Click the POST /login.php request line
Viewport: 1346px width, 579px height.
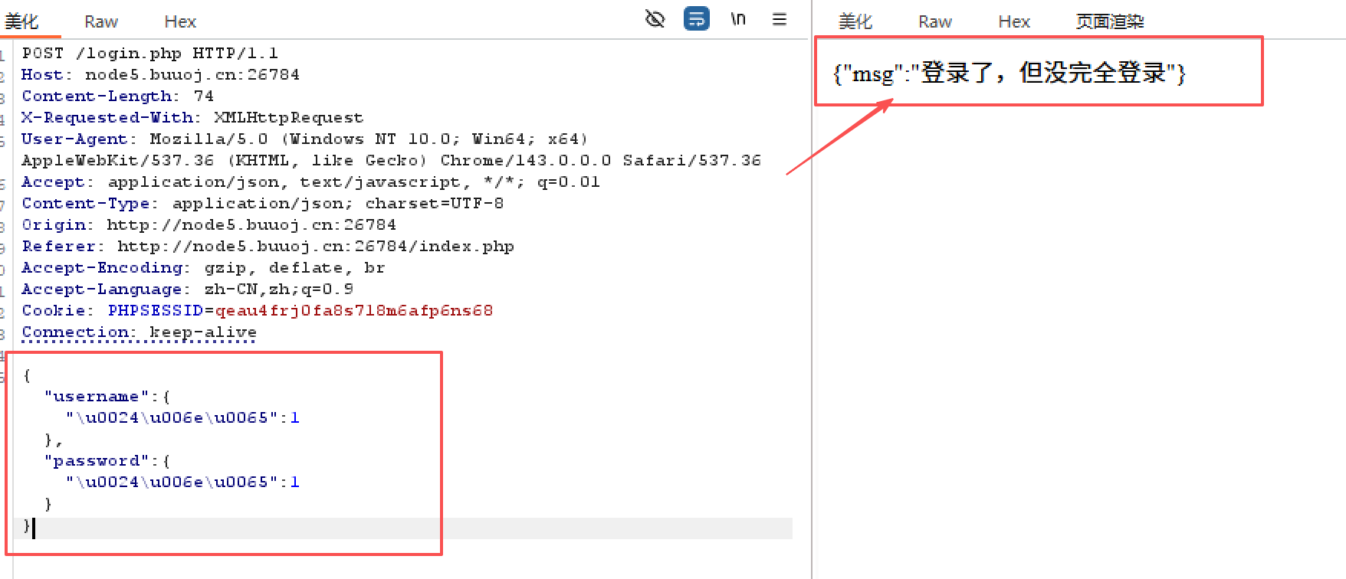click(x=150, y=54)
